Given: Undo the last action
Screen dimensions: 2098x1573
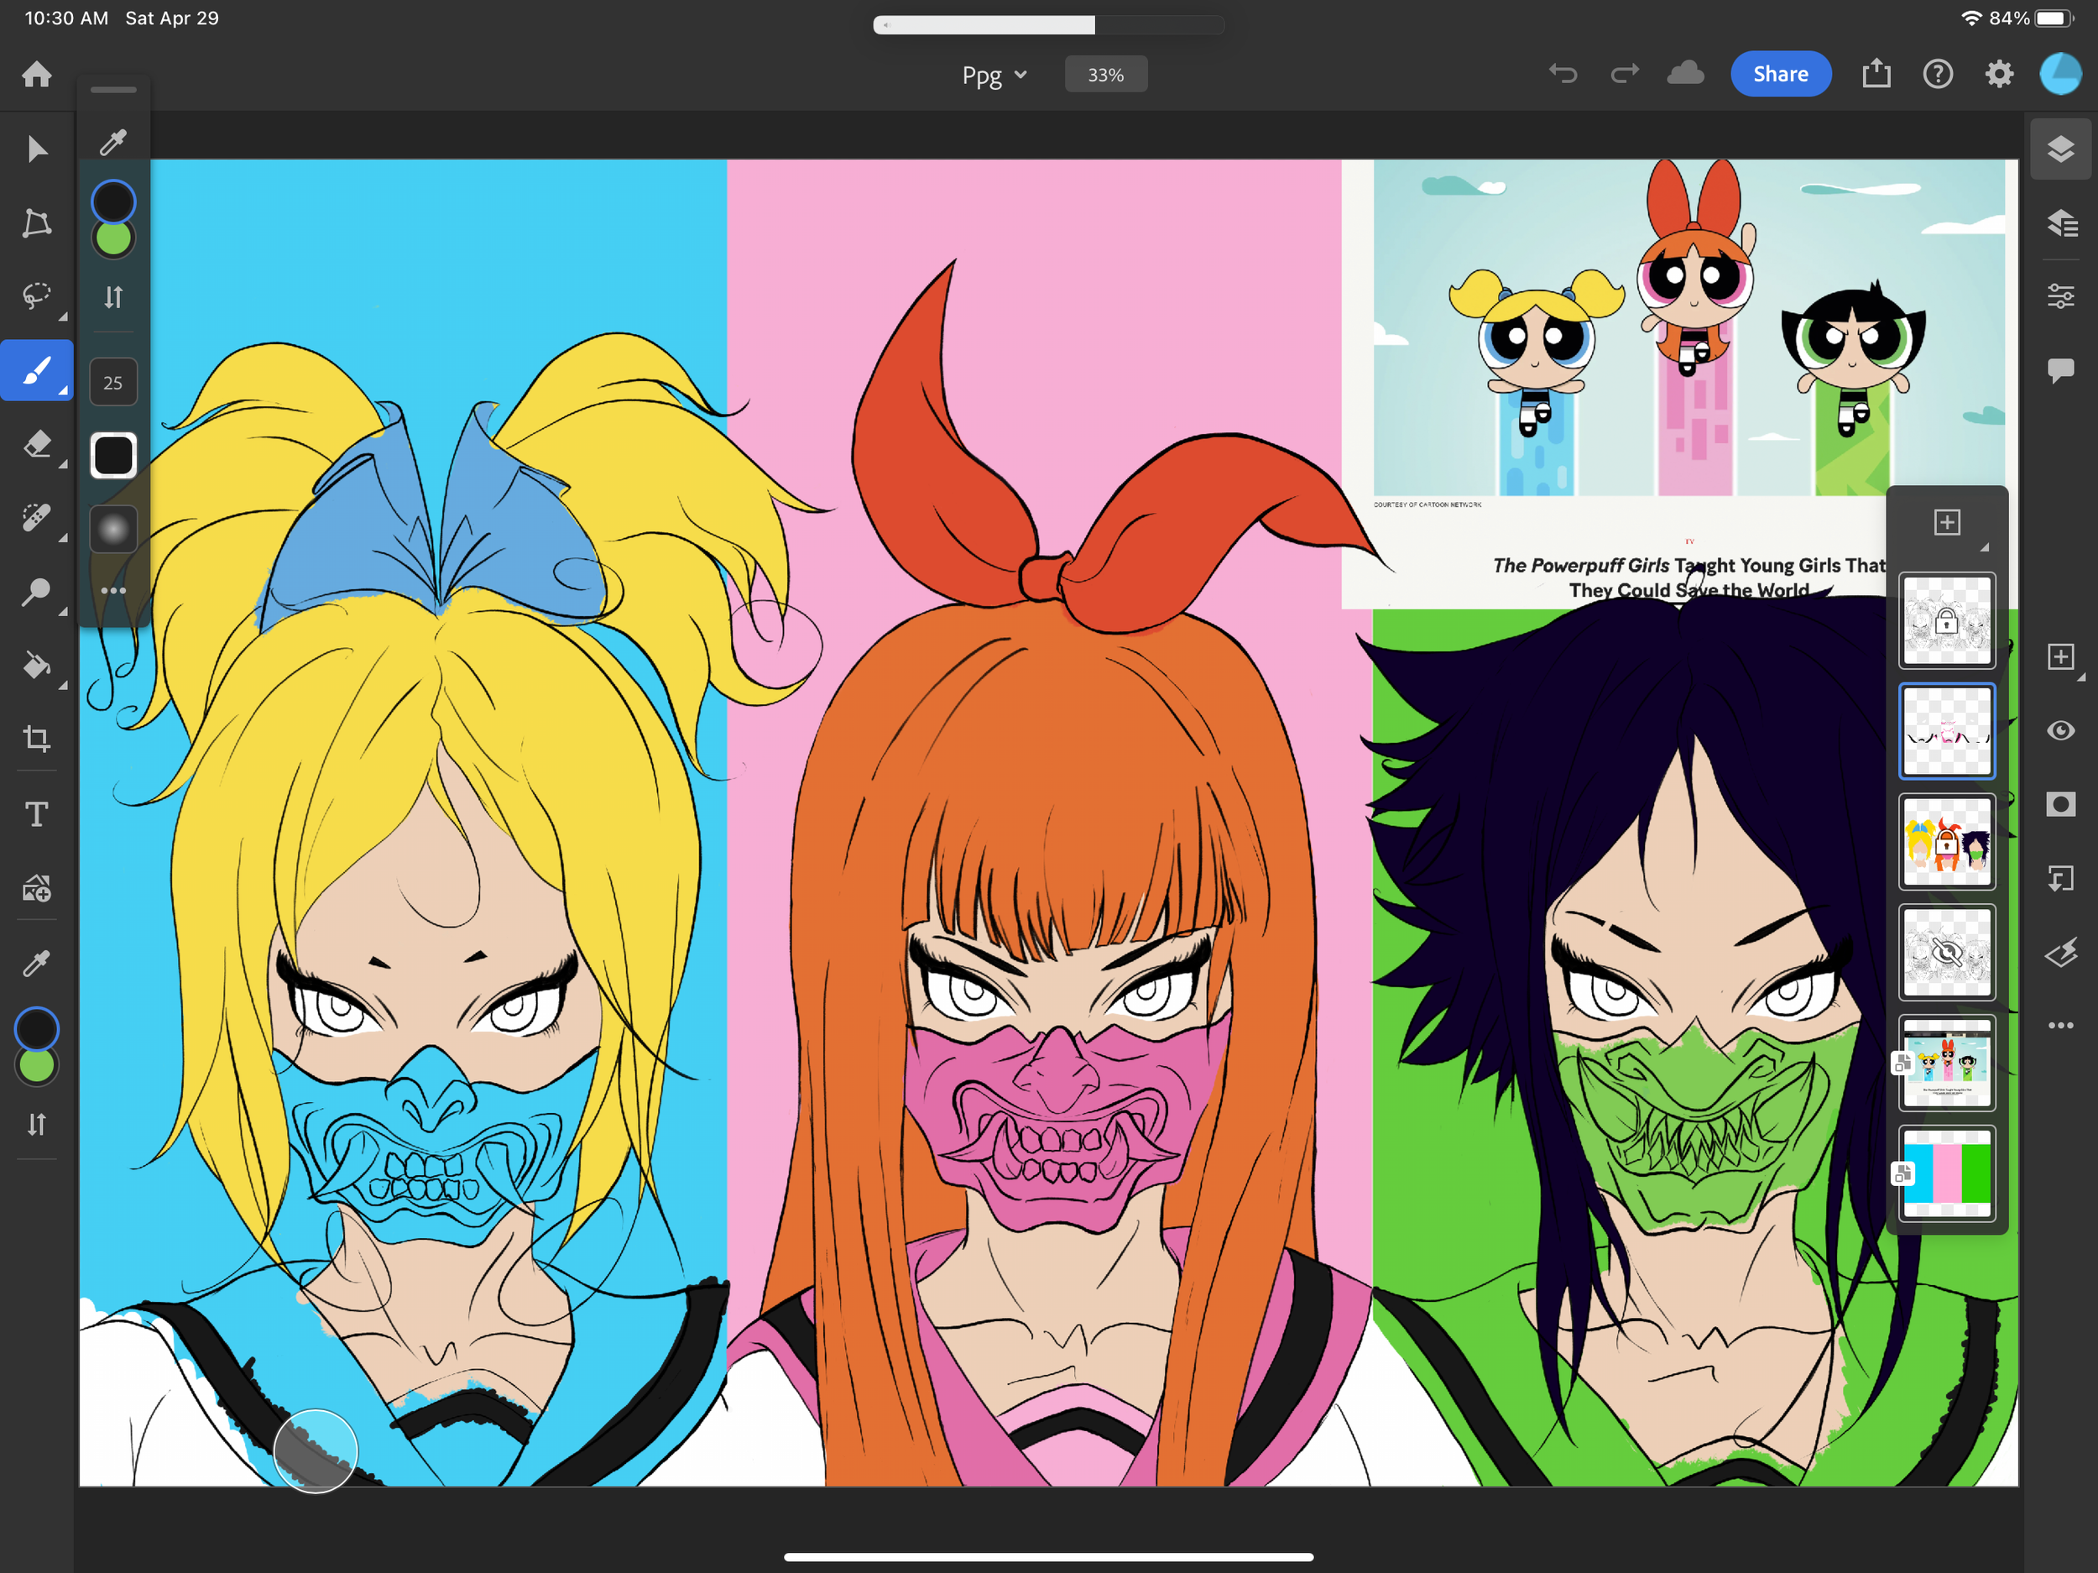Looking at the screenshot, I should (x=1563, y=74).
